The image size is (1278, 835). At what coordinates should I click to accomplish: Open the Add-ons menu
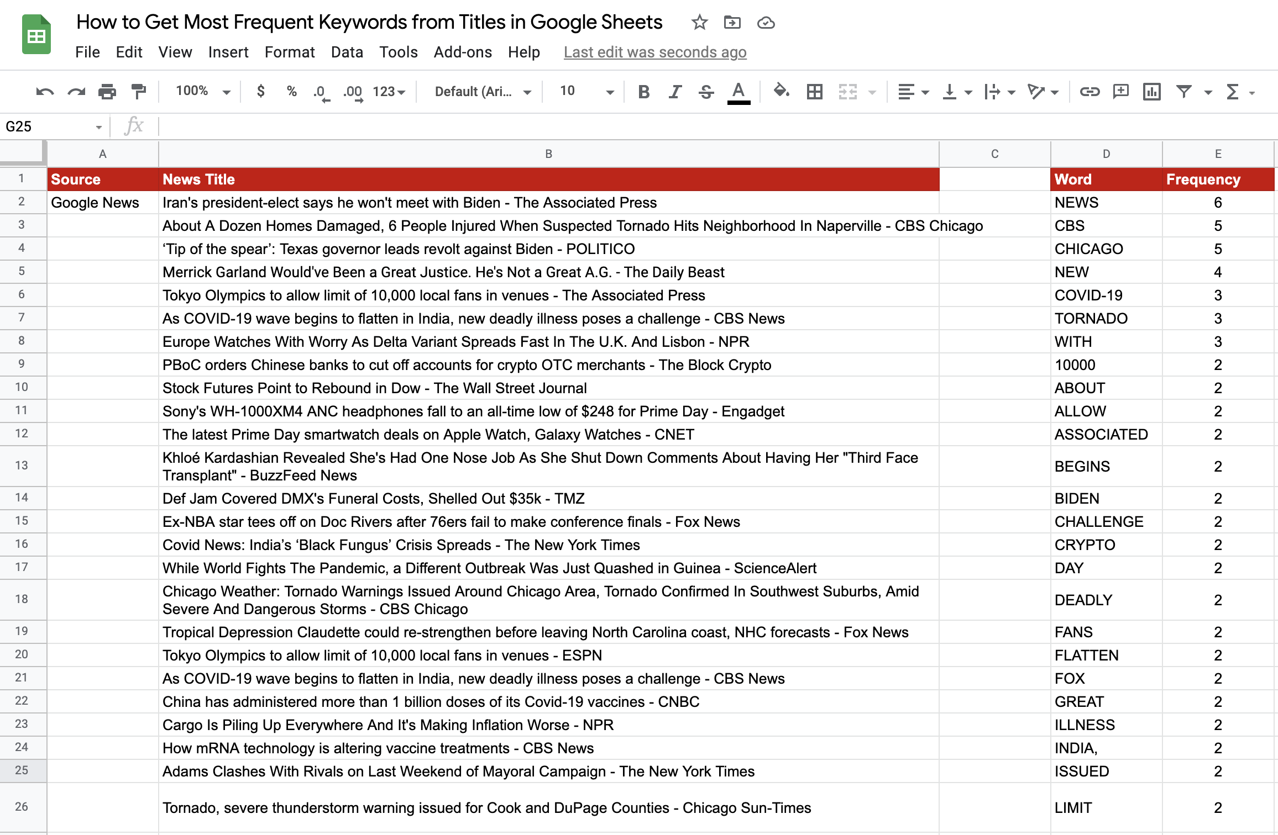pyautogui.click(x=463, y=52)
